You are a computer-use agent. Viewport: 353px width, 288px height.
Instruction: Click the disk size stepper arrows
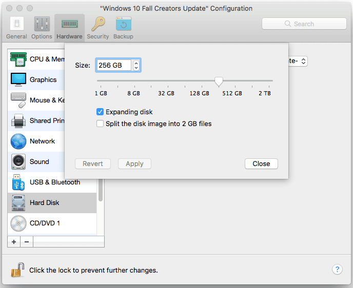point(136,65)
